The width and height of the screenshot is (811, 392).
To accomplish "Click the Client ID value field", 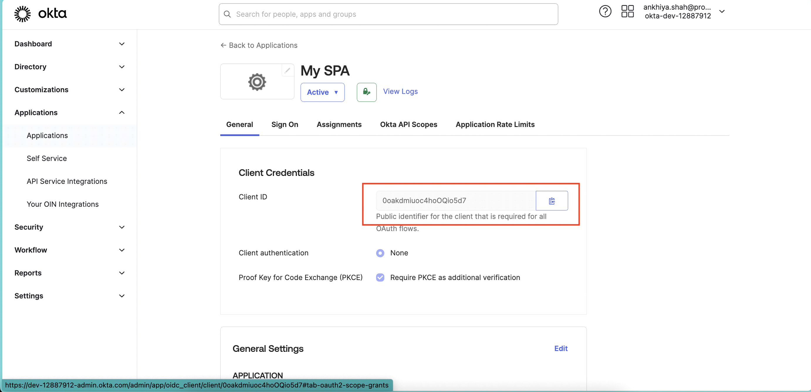I will click(456, 201).
